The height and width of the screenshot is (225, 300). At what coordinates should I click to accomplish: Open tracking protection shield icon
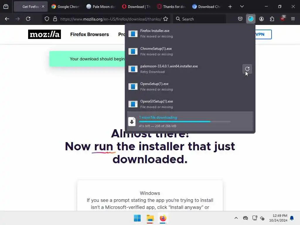(47, 19)
